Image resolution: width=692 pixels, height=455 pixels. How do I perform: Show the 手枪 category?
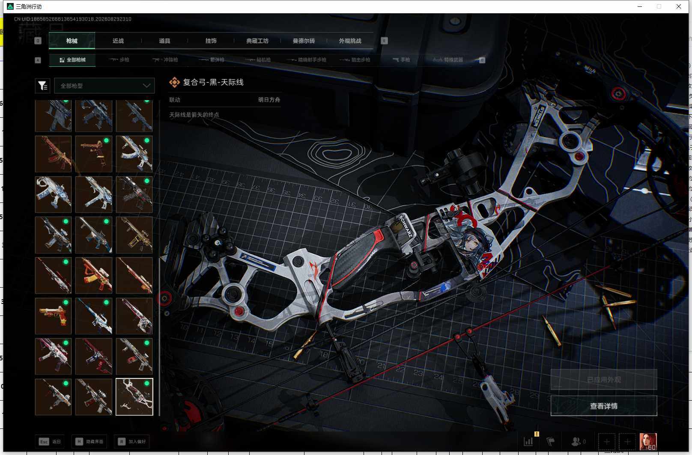pyautogui.click(x=401, y=60)
